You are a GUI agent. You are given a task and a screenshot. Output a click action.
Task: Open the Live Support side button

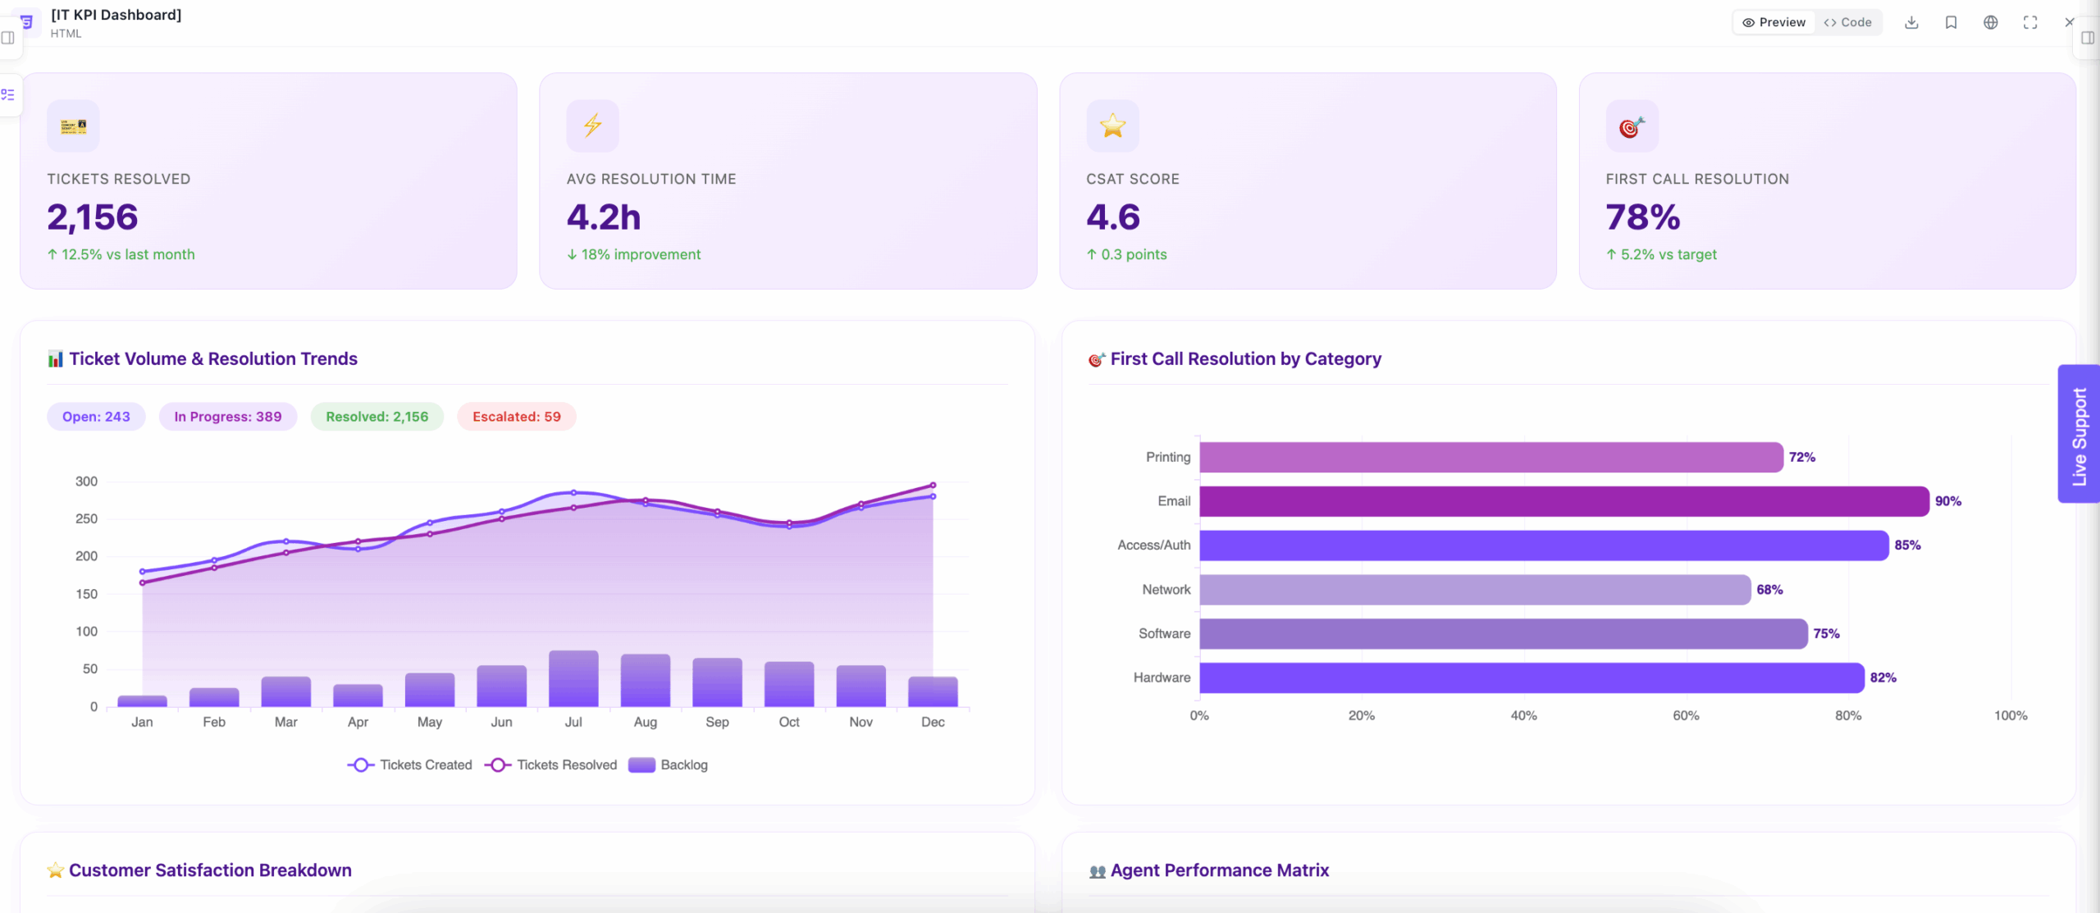[x=2079, y=434]
